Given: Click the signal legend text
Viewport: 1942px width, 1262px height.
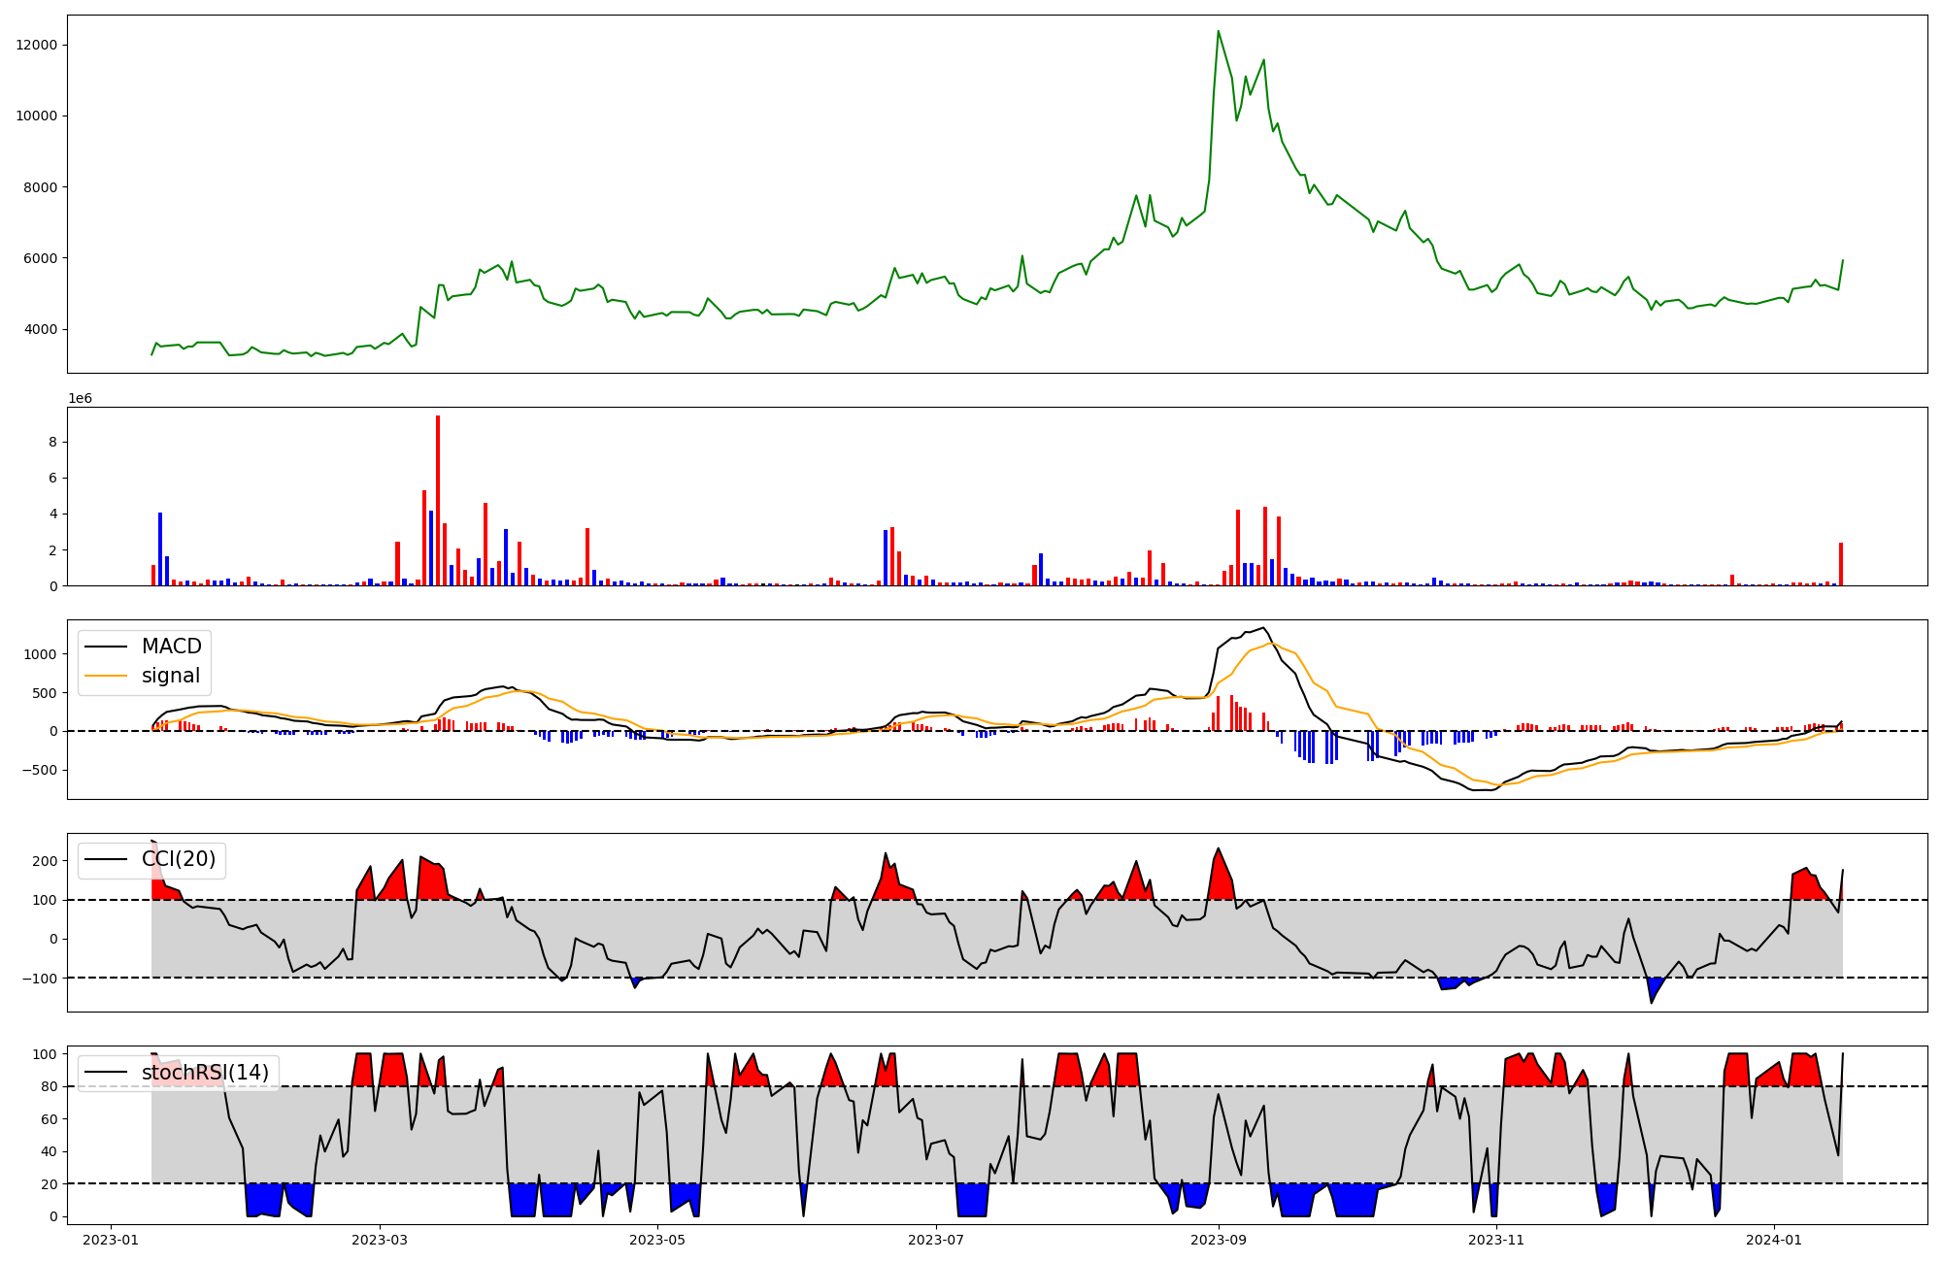Looking at the screenshot, I should (x=171, y=676).
